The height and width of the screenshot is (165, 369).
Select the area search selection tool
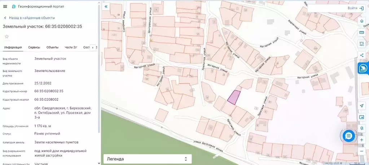361,44
